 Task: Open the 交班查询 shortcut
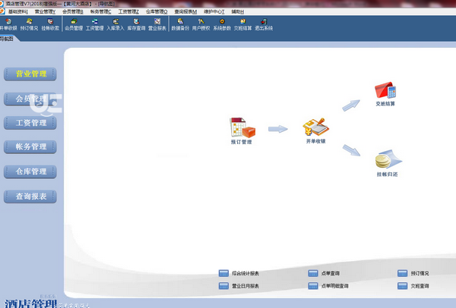pos(413,286)
